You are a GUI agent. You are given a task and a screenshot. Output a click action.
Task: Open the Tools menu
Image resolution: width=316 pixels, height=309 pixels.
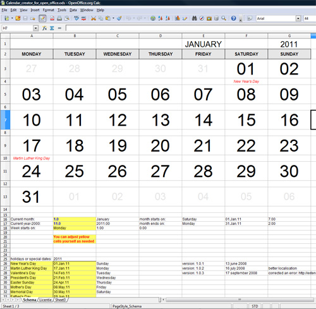coord(62,10)
